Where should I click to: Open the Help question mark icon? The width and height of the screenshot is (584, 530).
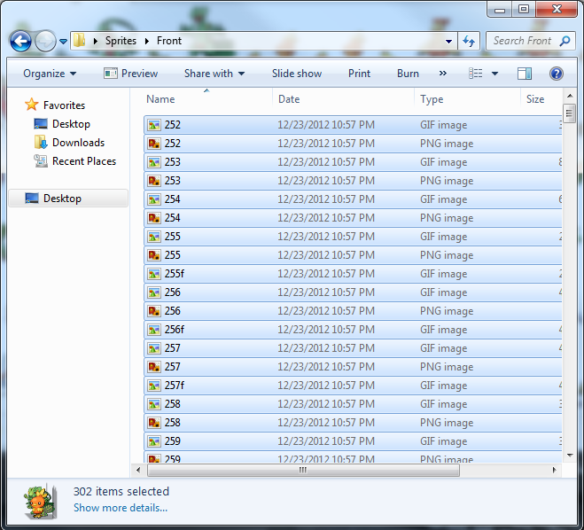pyautogui.click(x=557, y=74)
